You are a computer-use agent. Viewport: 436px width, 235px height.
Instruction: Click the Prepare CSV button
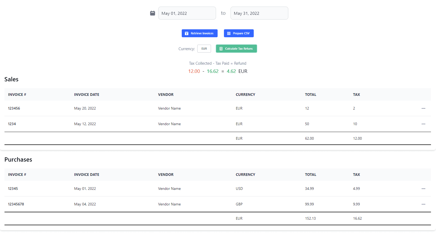239,33
